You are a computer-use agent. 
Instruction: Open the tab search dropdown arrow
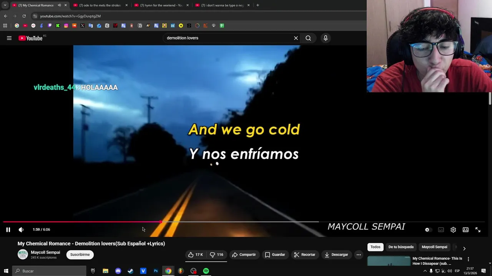coord(5,5)
